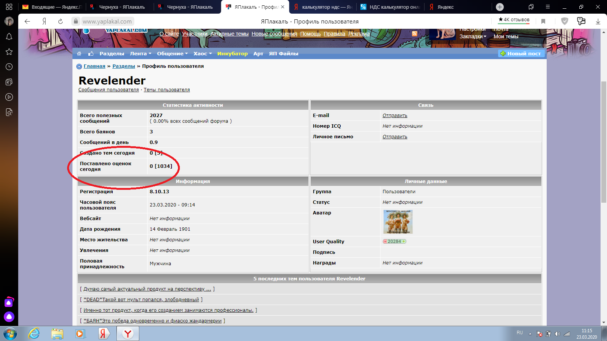The height and width of the screenshot is (341, 607).
Task: Open the Арт nav item
Action: point(258,53)
